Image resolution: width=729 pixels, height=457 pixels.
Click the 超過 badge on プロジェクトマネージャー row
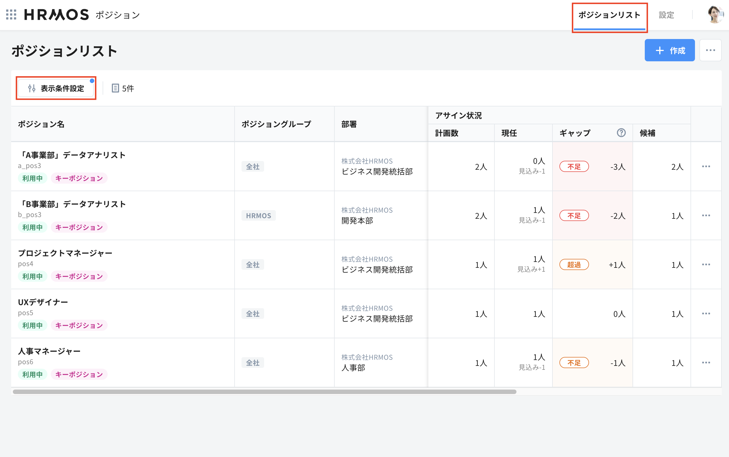coord(574,264)
